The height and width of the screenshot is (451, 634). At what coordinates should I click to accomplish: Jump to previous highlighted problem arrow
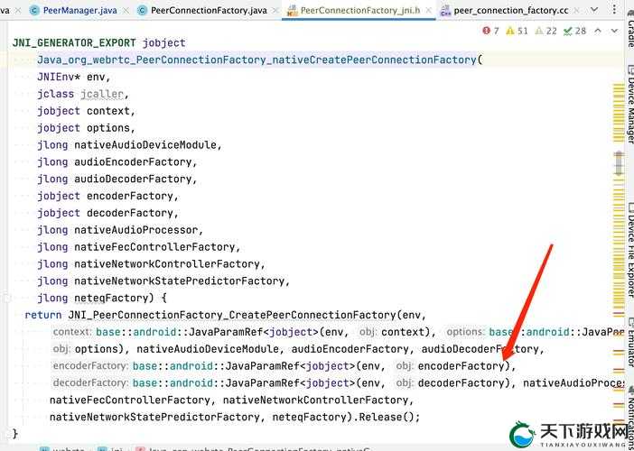point(598,31)
